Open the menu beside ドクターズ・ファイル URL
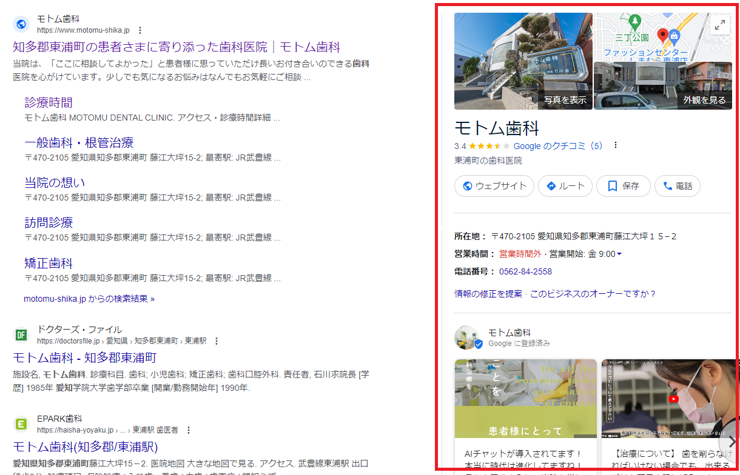The image size is (740, 475). coord(217,340)
